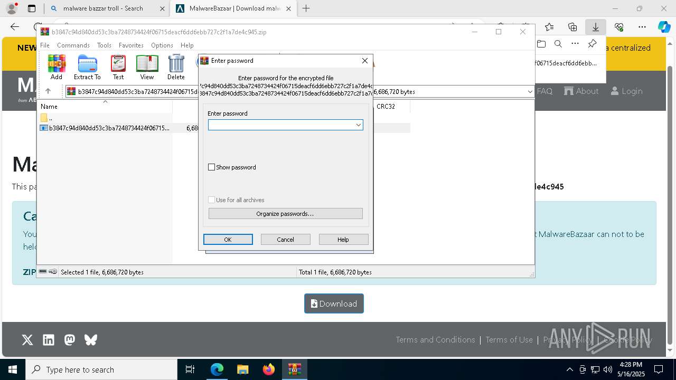Click WinRAR taskbar icon
Image resolution: width=676 pixels, height=380 pixels.
coord(294,369)
